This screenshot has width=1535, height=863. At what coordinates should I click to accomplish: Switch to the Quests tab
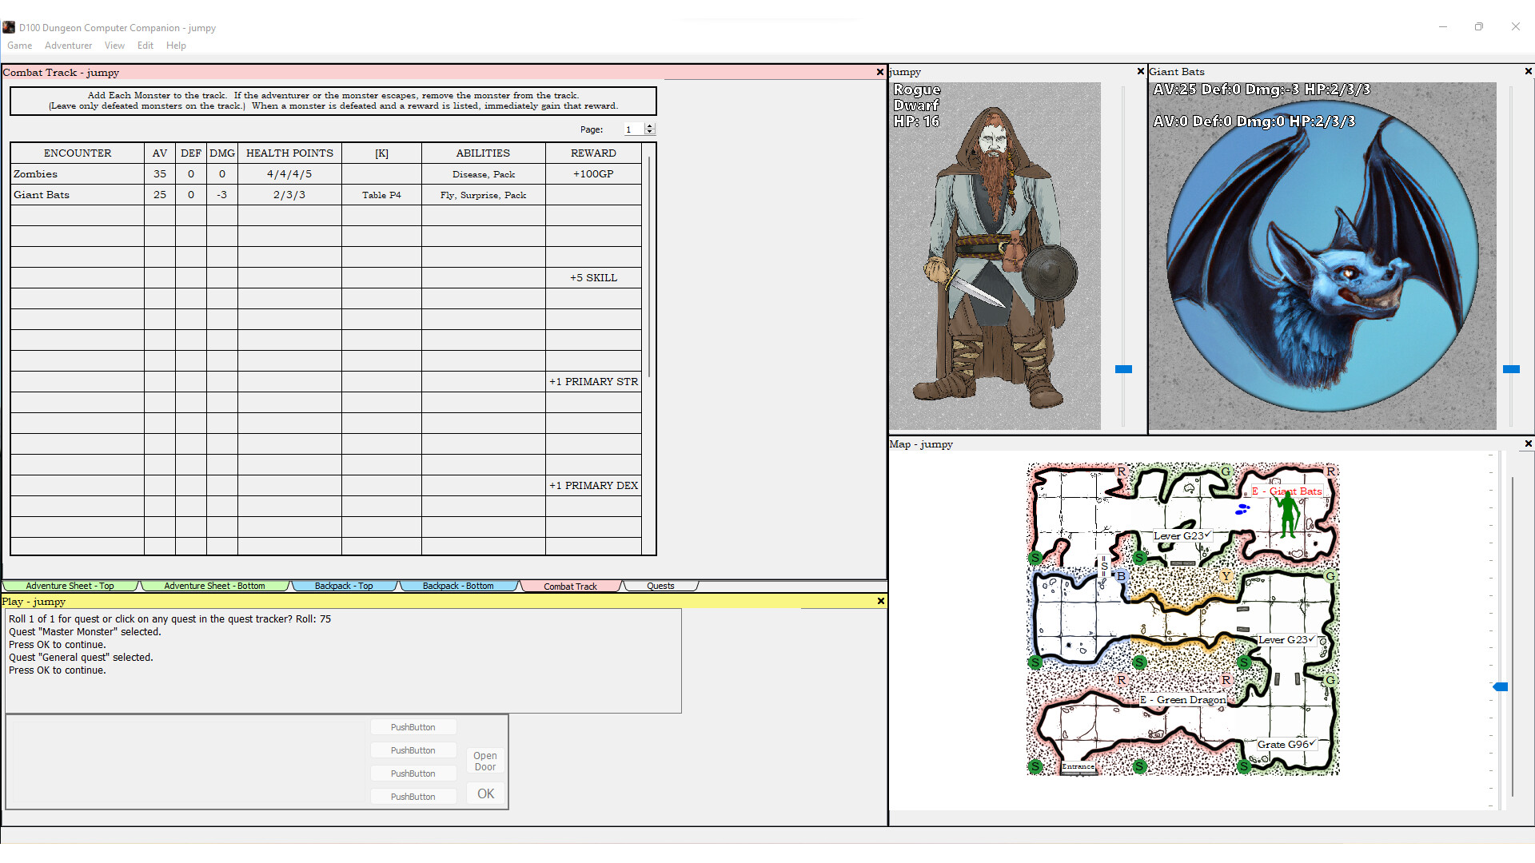[660, 586]
